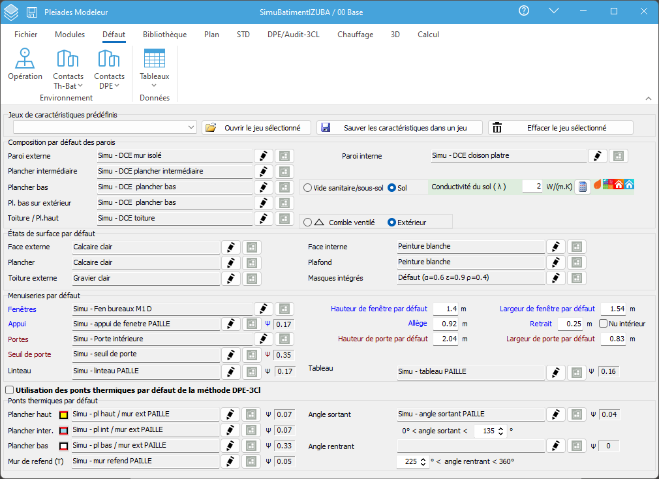Open library for Toiture / Pl.haut
Image resolution: width=659 pixels, height=479 pixels.
coord(284,219)
